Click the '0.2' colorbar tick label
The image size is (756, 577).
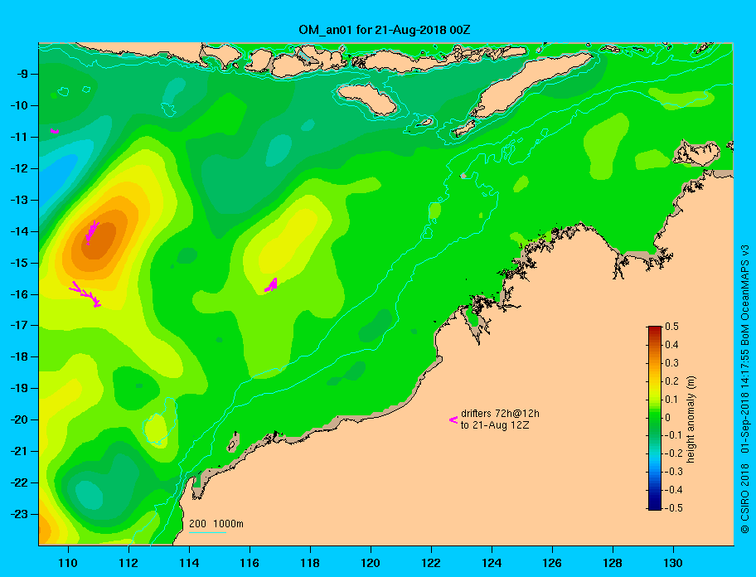click(671, 381)
